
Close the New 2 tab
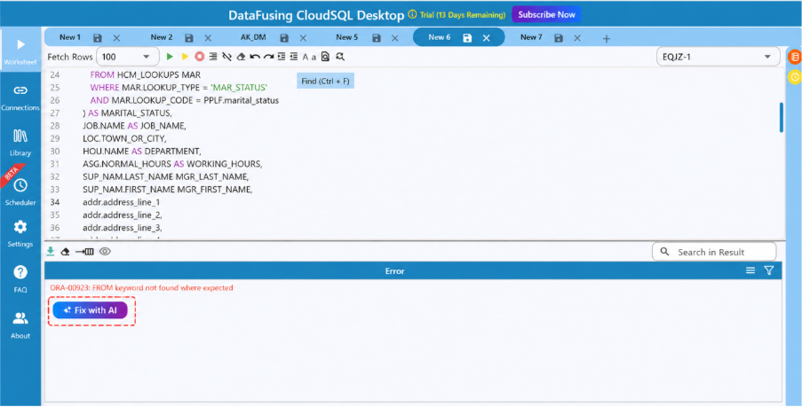[x=208, y=38]
